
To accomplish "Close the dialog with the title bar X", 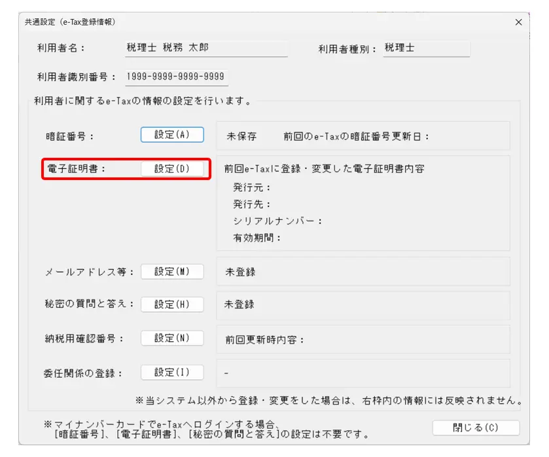I will tap(518, 22).
